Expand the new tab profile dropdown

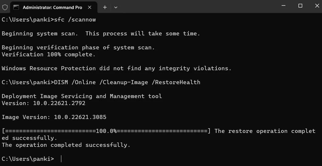pyautogui.click(x=116, y=7)
